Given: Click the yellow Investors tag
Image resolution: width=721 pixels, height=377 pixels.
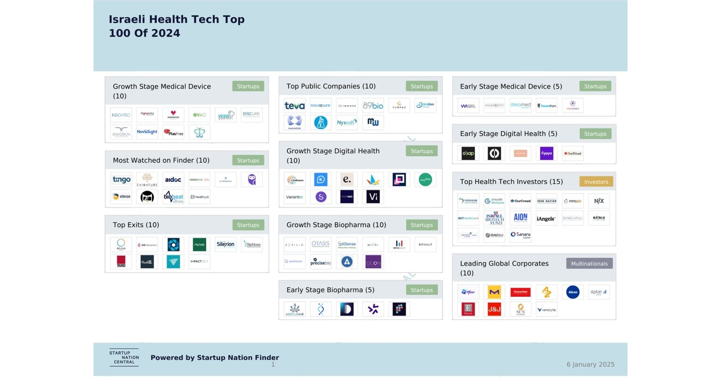Looking at the screenshot, I should point(596,181).
